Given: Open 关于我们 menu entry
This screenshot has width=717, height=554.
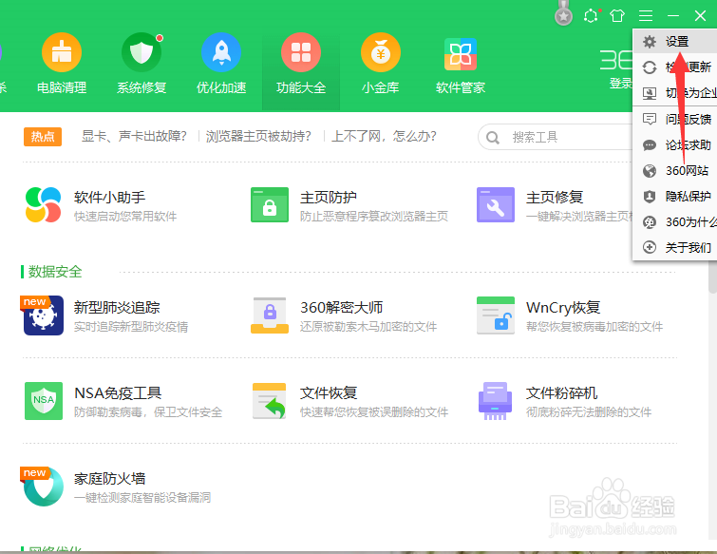Looking at the screenshot, I should tap(675, 247).
